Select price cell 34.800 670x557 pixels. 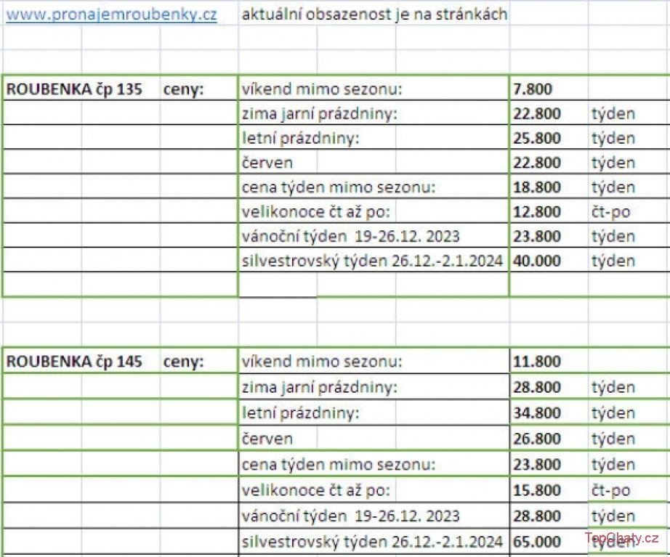click(x=537, y=412)
